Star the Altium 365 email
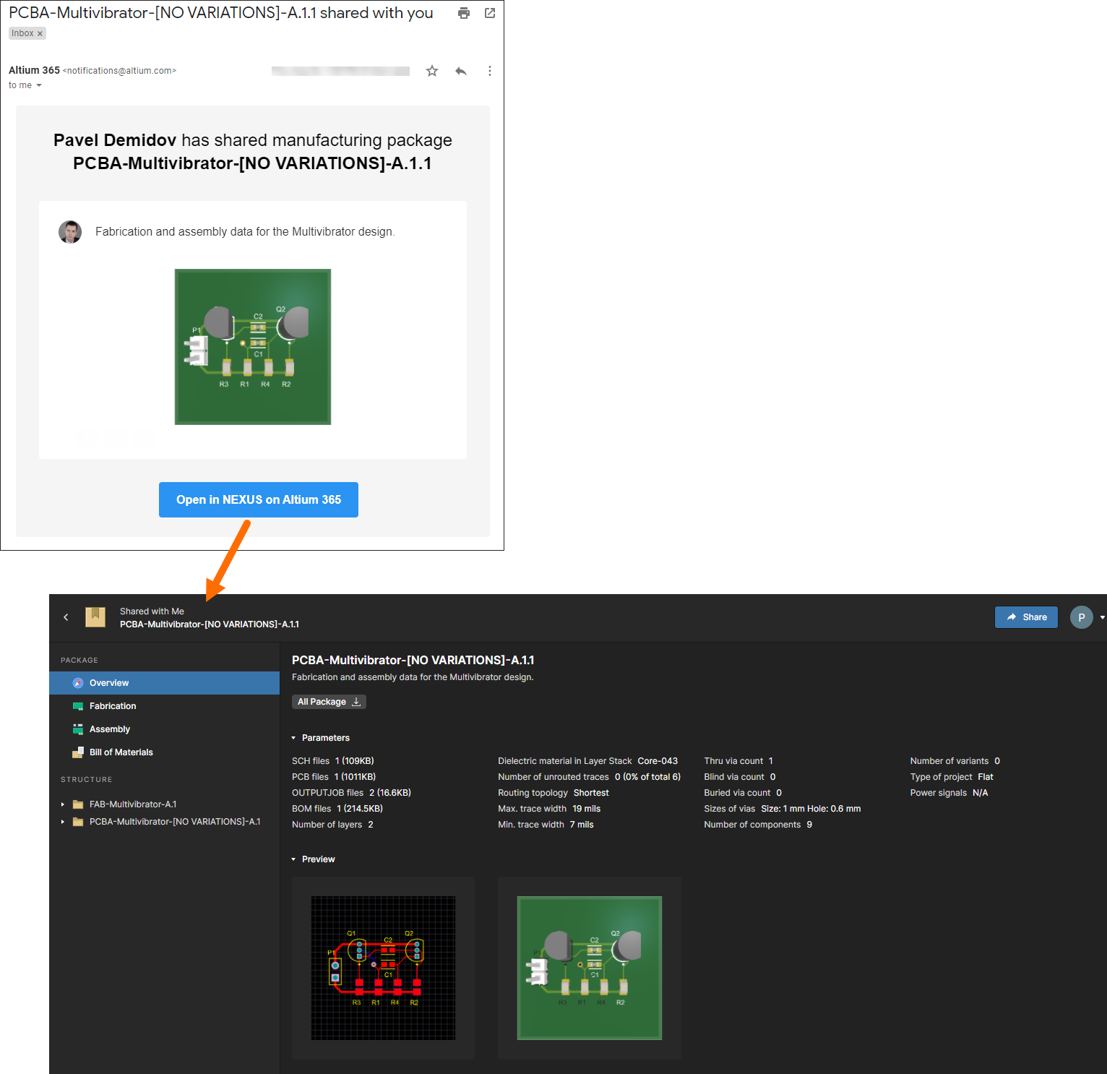 coord(432,71)
